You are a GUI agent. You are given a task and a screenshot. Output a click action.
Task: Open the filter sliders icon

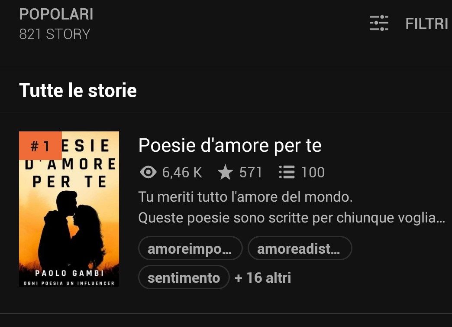pos(379,23)
